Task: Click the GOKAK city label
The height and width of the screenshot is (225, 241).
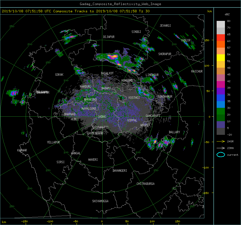Action: tap(59, 75)
